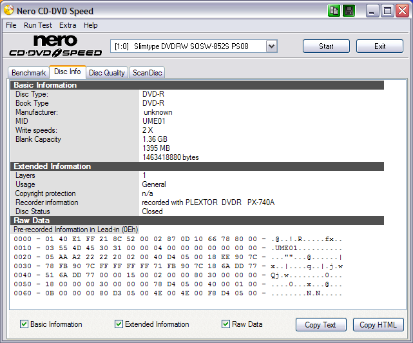
Task: Toggle the Extended Information checkbox
Action: (x=119, y=324)
